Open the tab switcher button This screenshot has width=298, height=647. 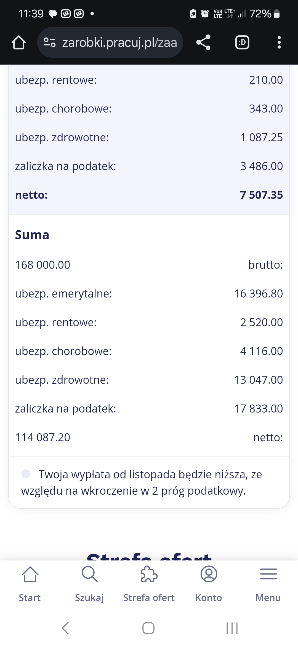(x=242, y=43)
